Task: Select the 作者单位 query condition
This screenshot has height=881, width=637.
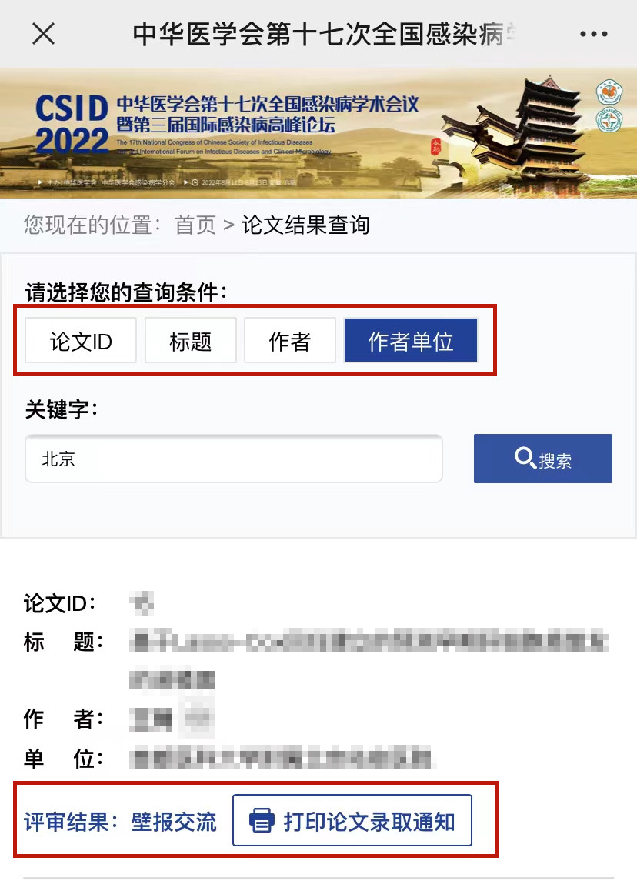Action: click(411, 341)
